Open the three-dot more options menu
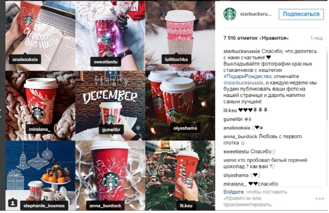Image resolution: width=329 pixels, height=213 pixels. click(320, 198)
